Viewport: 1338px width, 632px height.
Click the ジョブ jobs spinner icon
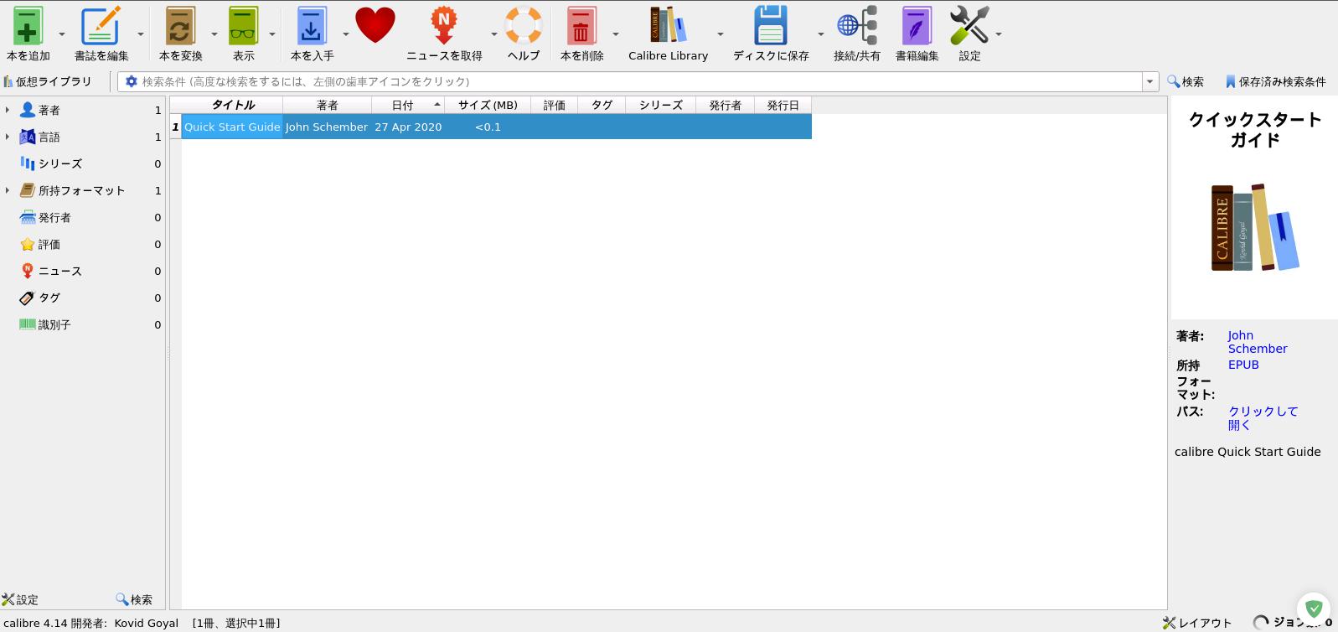(x=1261, y=622)
